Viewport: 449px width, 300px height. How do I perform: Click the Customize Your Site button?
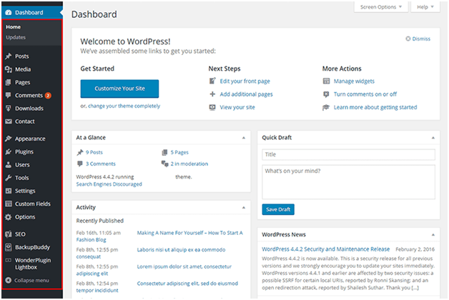119,89
